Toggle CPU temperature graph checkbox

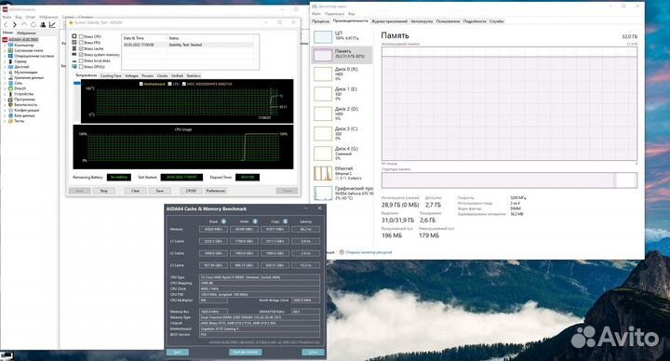click(170, 84)
